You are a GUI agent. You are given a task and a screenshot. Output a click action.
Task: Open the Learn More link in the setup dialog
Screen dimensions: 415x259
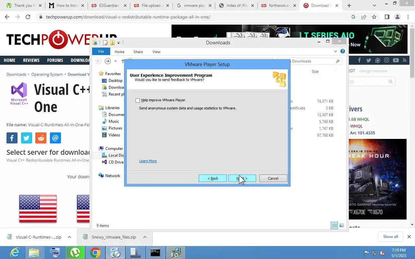tap(148, 161)
